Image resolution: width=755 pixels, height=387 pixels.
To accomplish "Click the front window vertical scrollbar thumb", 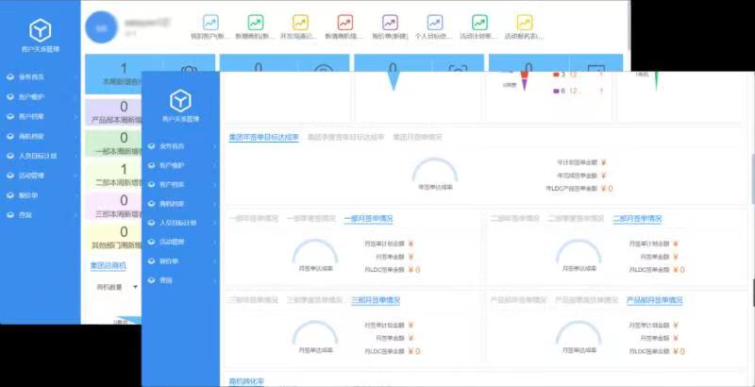I will click(x=752, y=178).
